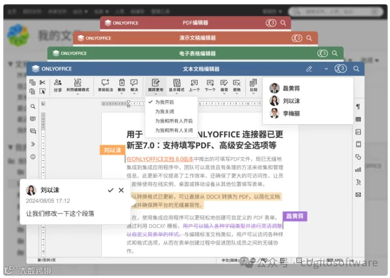This screenshot has height=278, width=390.
Task: Open the left sidebar Chat panel
Action: pos(33,131)
